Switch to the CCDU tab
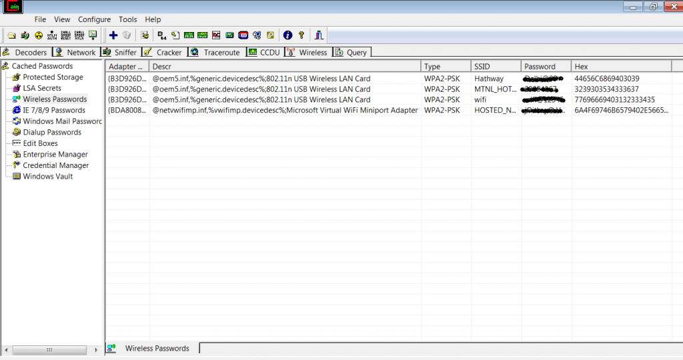 tap(265, 52)
